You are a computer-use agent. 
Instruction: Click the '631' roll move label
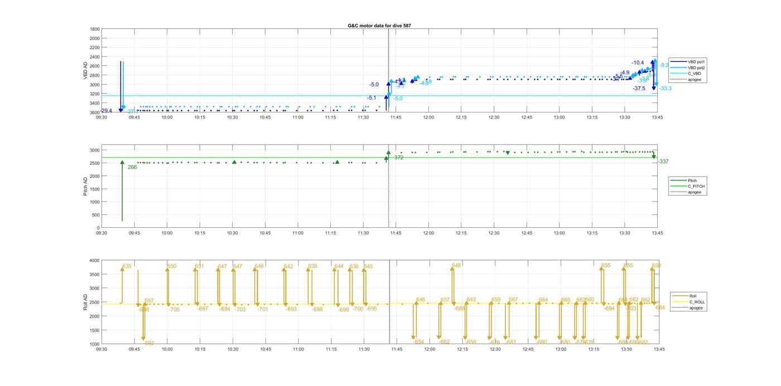pyautogui.click(x=199, y=266)
